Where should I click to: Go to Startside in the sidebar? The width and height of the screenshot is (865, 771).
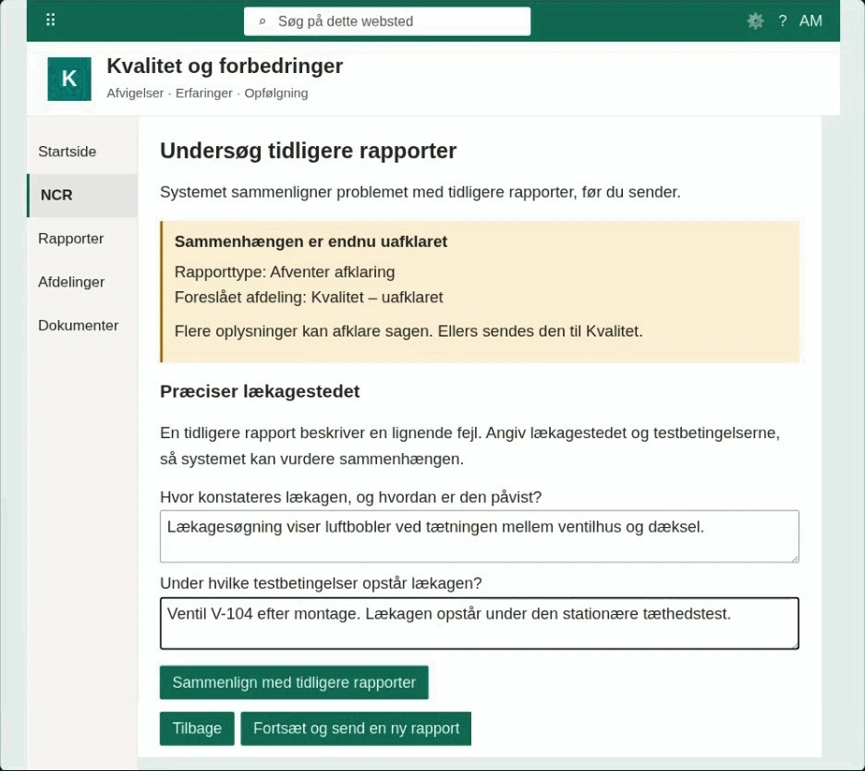(81, 152)
